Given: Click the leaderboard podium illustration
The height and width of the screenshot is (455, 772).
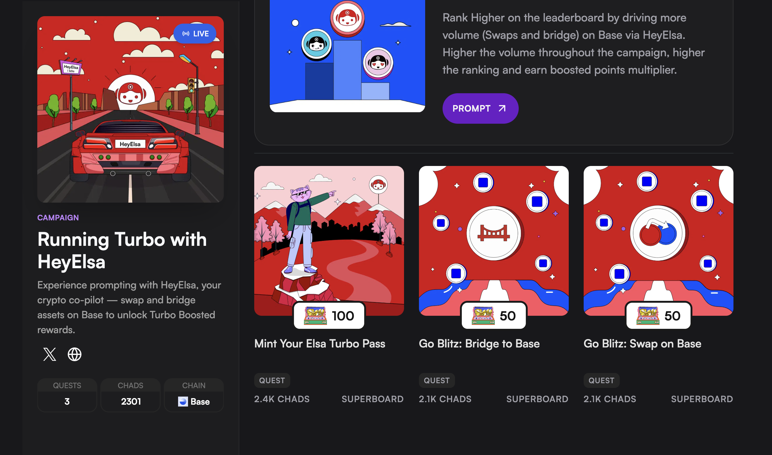Looking at the screenshot, I should 347,56.
